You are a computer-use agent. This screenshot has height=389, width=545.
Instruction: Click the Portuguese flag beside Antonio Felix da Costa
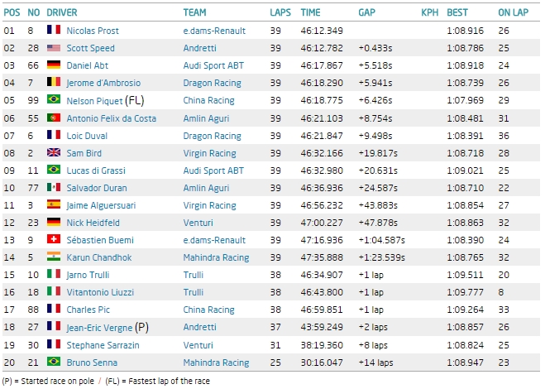click(x=54, y=118)
